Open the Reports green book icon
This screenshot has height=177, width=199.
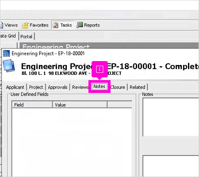click(80, 25)
